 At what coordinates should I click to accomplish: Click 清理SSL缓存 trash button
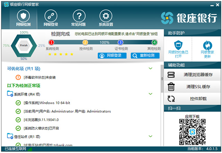tap(193, 87)
